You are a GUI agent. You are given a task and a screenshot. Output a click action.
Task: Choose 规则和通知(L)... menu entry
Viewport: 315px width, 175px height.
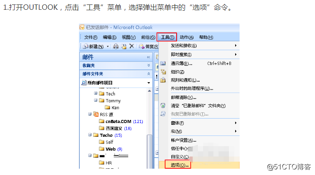(x=185, y=80)
